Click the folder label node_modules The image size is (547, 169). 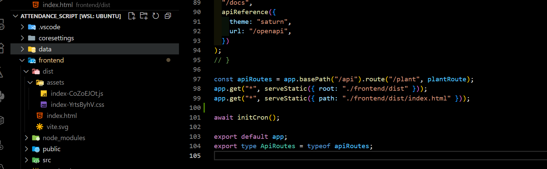click(64, 138)
